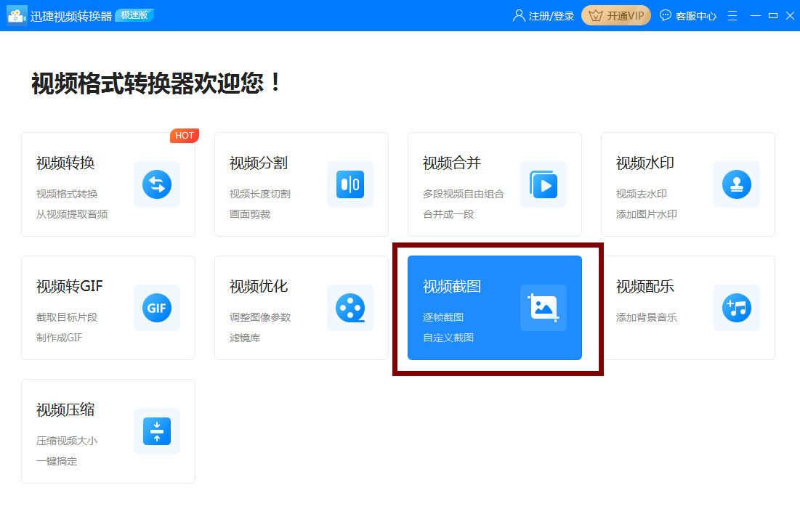The image size is (800, 522).
Task: Maximize the application window
Action: coord(773,15)
